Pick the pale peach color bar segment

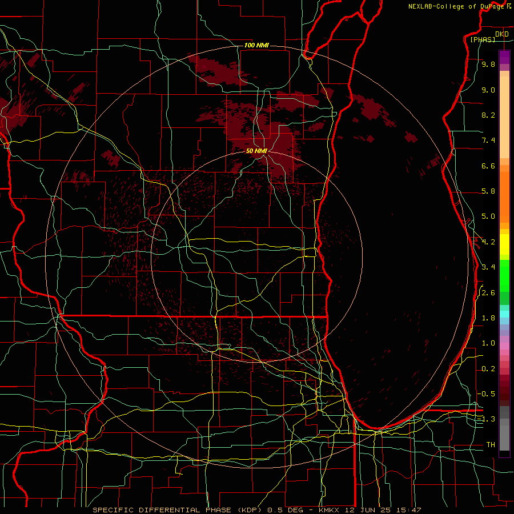pyautogui.click(x=504, y=118)
